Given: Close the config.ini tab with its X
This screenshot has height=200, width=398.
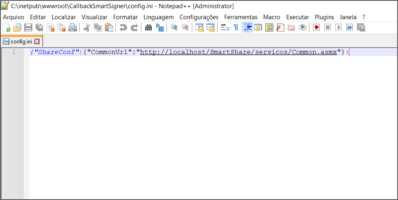Looking at the screenshot, I should (x=37, y=42).
